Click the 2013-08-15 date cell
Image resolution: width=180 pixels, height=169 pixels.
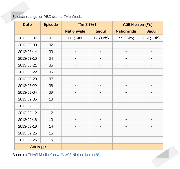pos(27,59)
